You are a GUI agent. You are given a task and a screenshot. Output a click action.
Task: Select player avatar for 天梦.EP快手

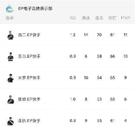[x=10, y=78]
